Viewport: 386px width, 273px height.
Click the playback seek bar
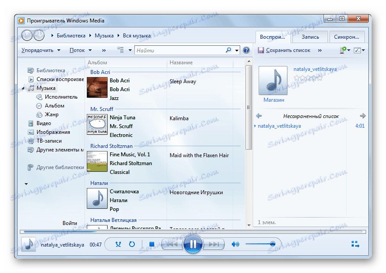point(193,232)
